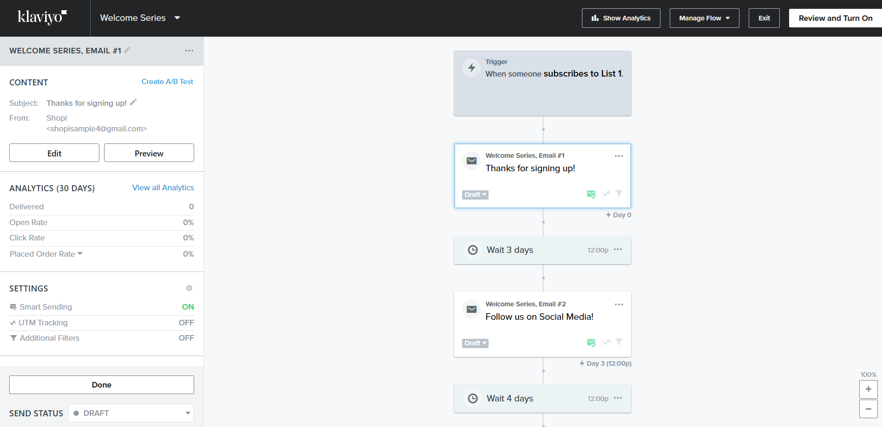
Task: Click Email #2 filter funnel icon on card
Action: [619, 342]
